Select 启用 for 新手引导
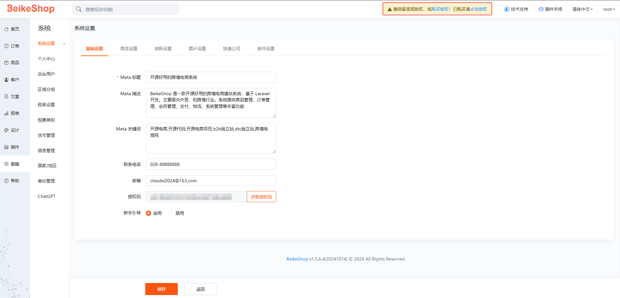620x298 pixels. pyautogui.click(x=148, y=213)
